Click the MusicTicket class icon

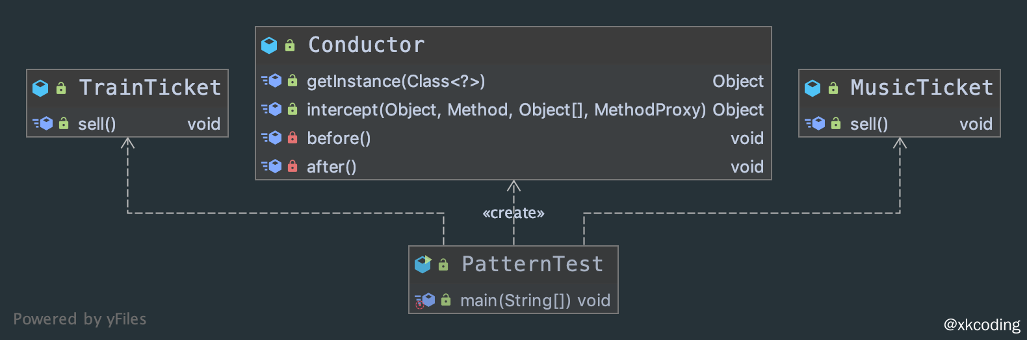pos(812,88)
